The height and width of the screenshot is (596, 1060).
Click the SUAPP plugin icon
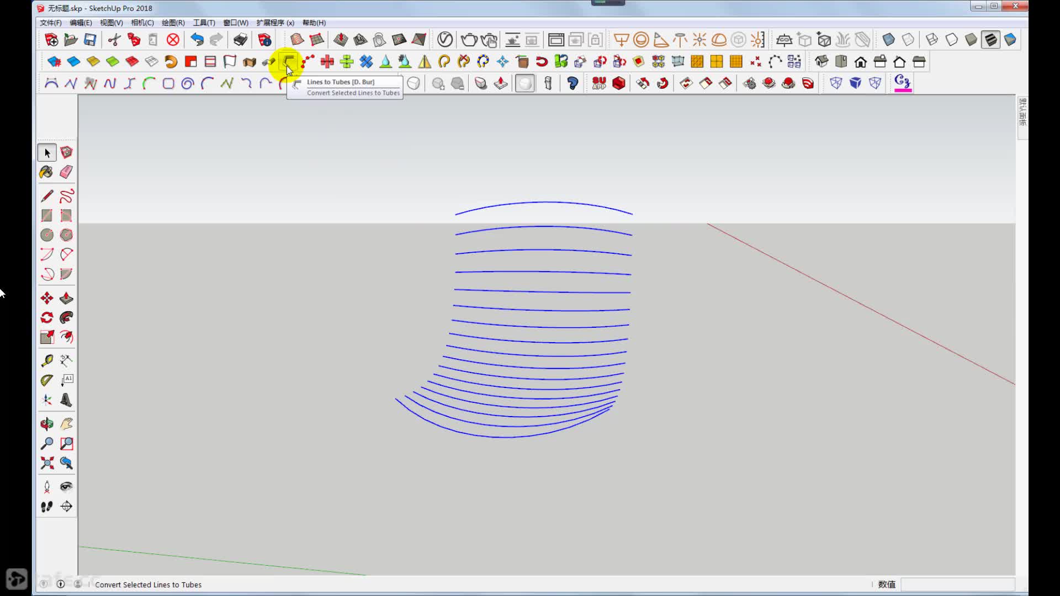[x=599, y=83]
